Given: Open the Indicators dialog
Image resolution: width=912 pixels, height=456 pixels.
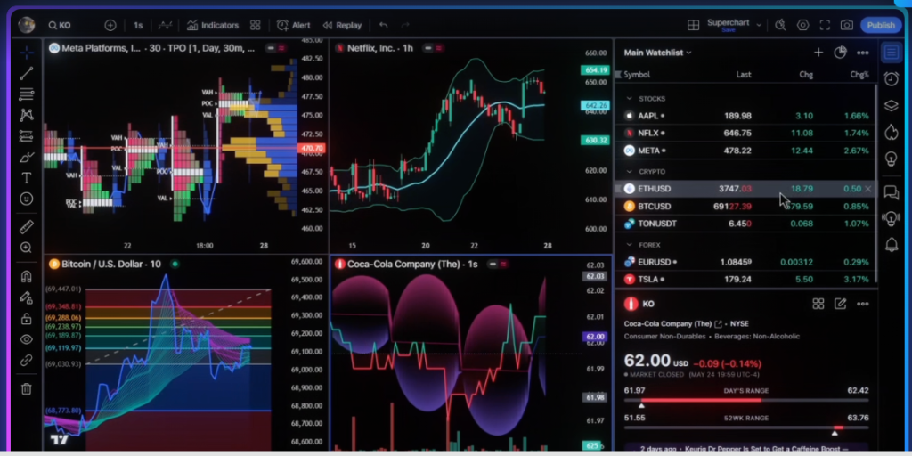Looking at the screenshot, I should [213, 26].
